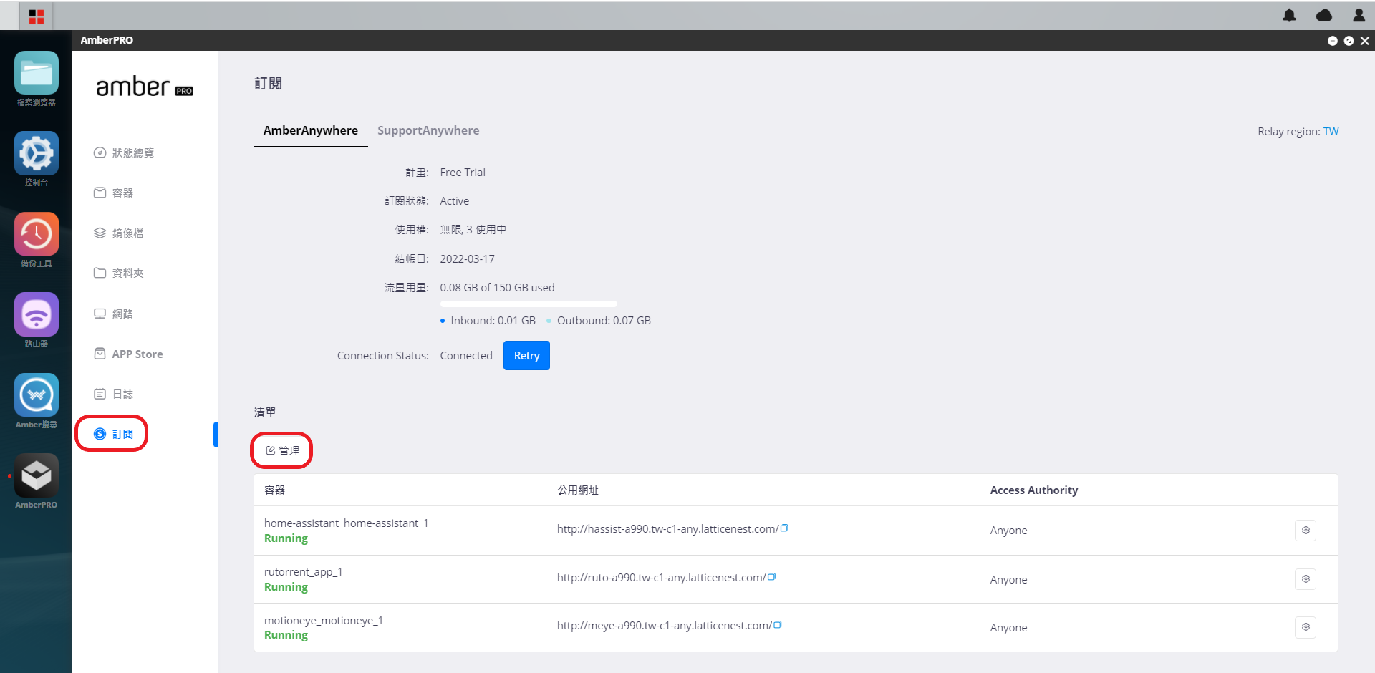Open APP Store in sidebar

click(x=129, y=354)
